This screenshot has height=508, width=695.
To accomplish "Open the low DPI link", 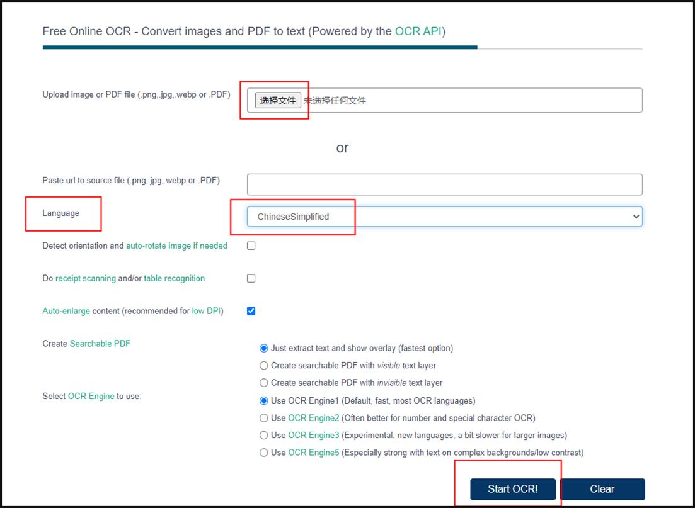I will point(206,311).
